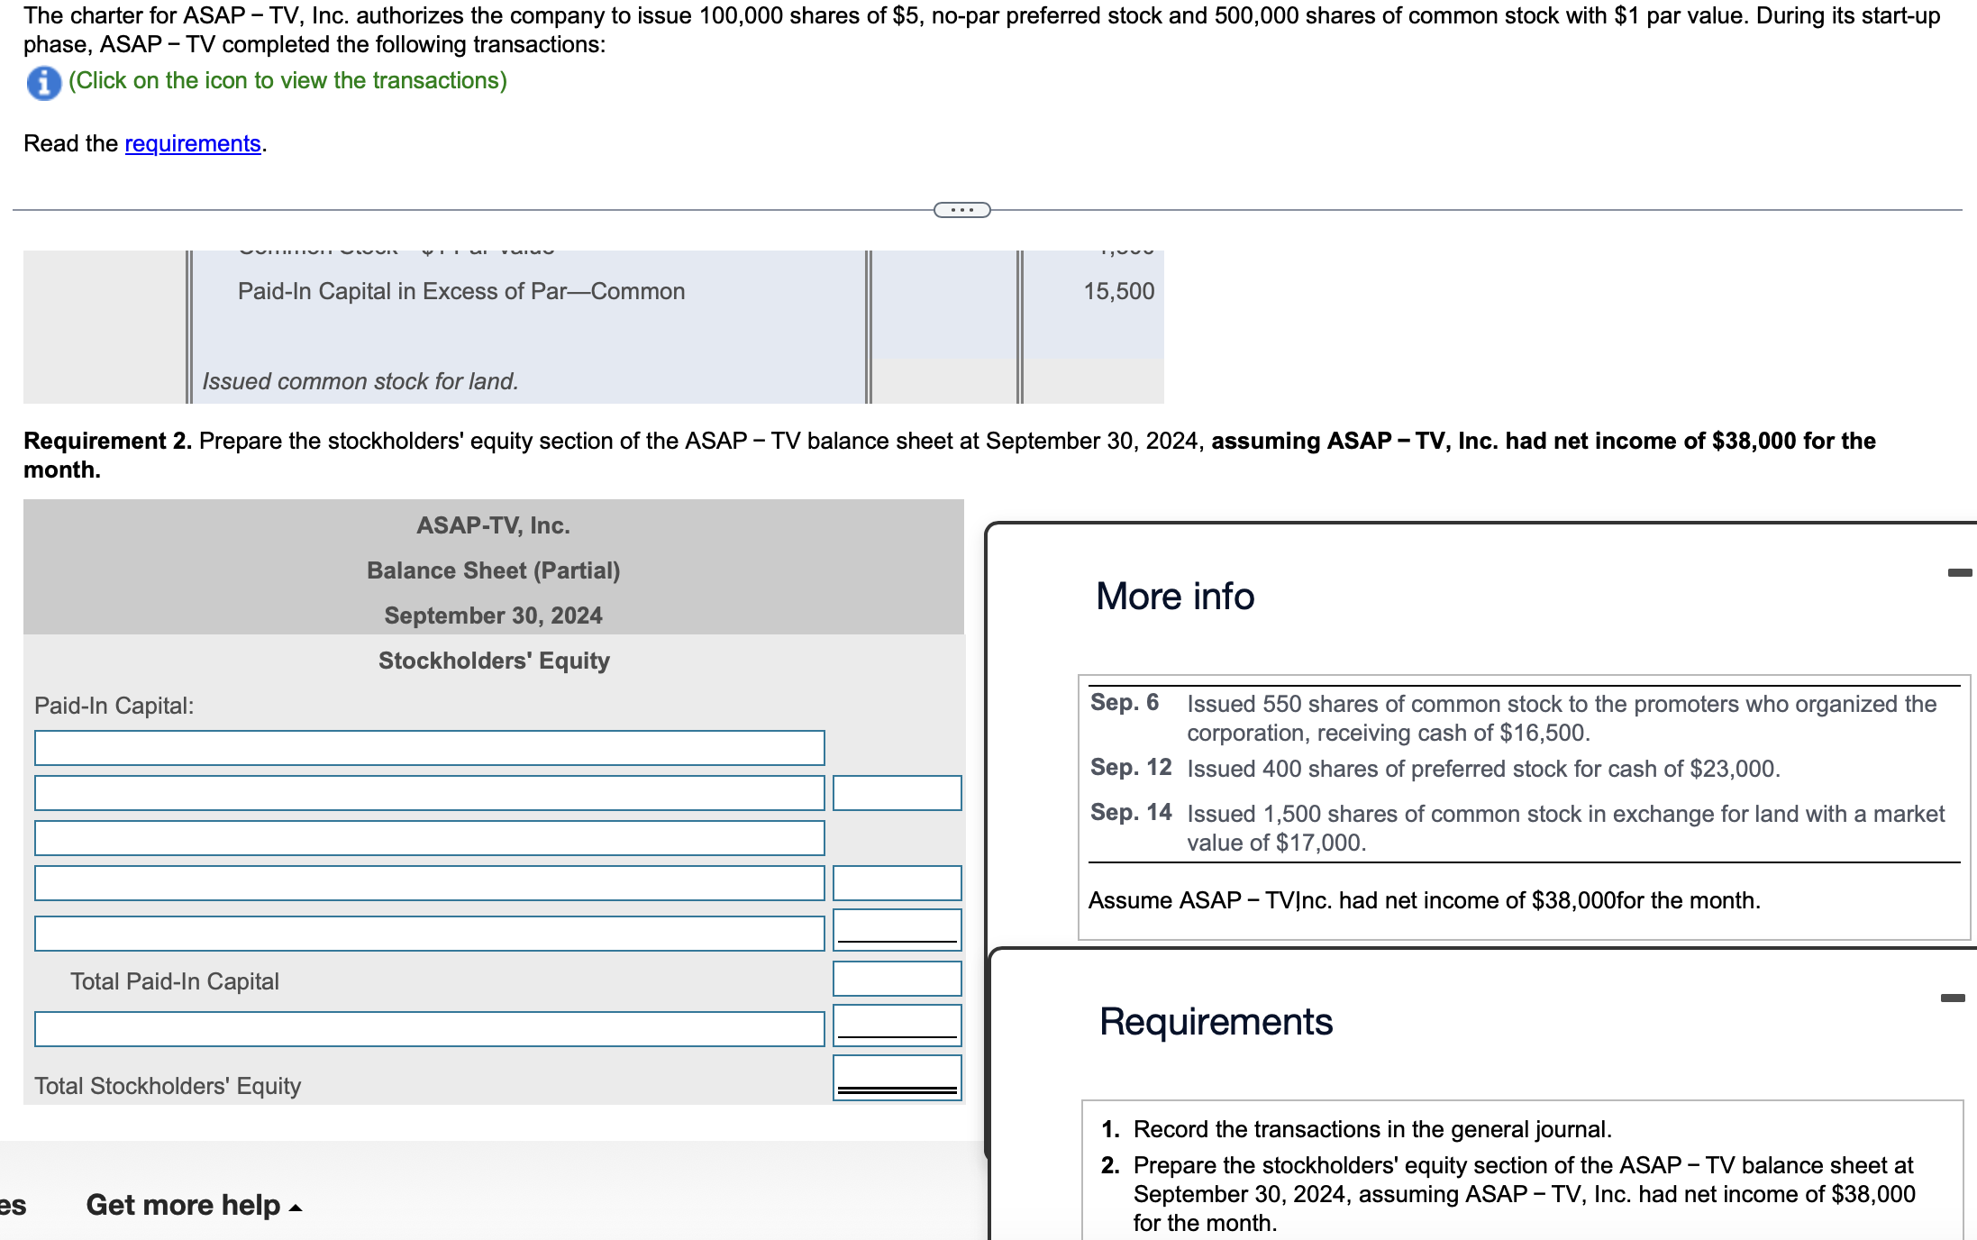Image resolution: width=1977 pixels, height=1240 pixels.
Task: Select third Paid-In Capital label field
Action: point(429,838)
